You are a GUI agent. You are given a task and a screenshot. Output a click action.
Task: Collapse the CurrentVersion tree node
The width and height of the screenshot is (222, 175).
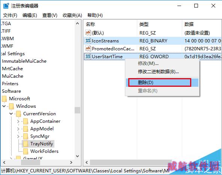pos(11,113)
